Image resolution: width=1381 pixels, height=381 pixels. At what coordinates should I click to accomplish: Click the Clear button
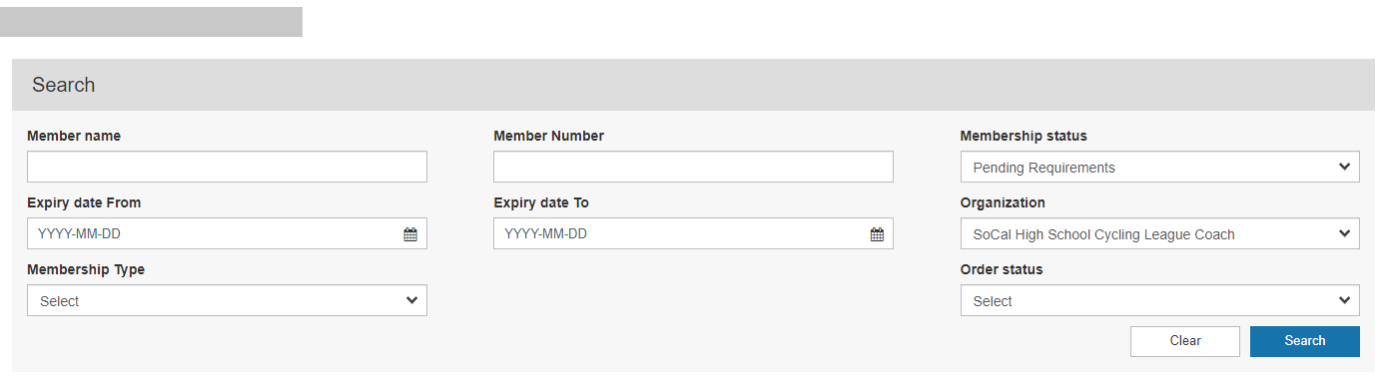(x=1185, y=341)
